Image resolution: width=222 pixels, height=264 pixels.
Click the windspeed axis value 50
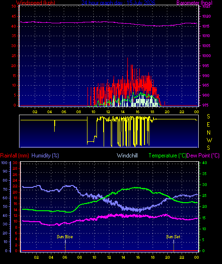click(x=14, y=6)
